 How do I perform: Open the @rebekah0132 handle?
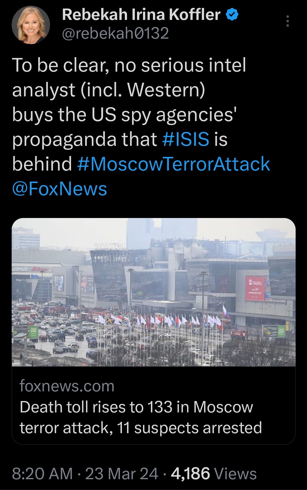[x=115, y=33]
